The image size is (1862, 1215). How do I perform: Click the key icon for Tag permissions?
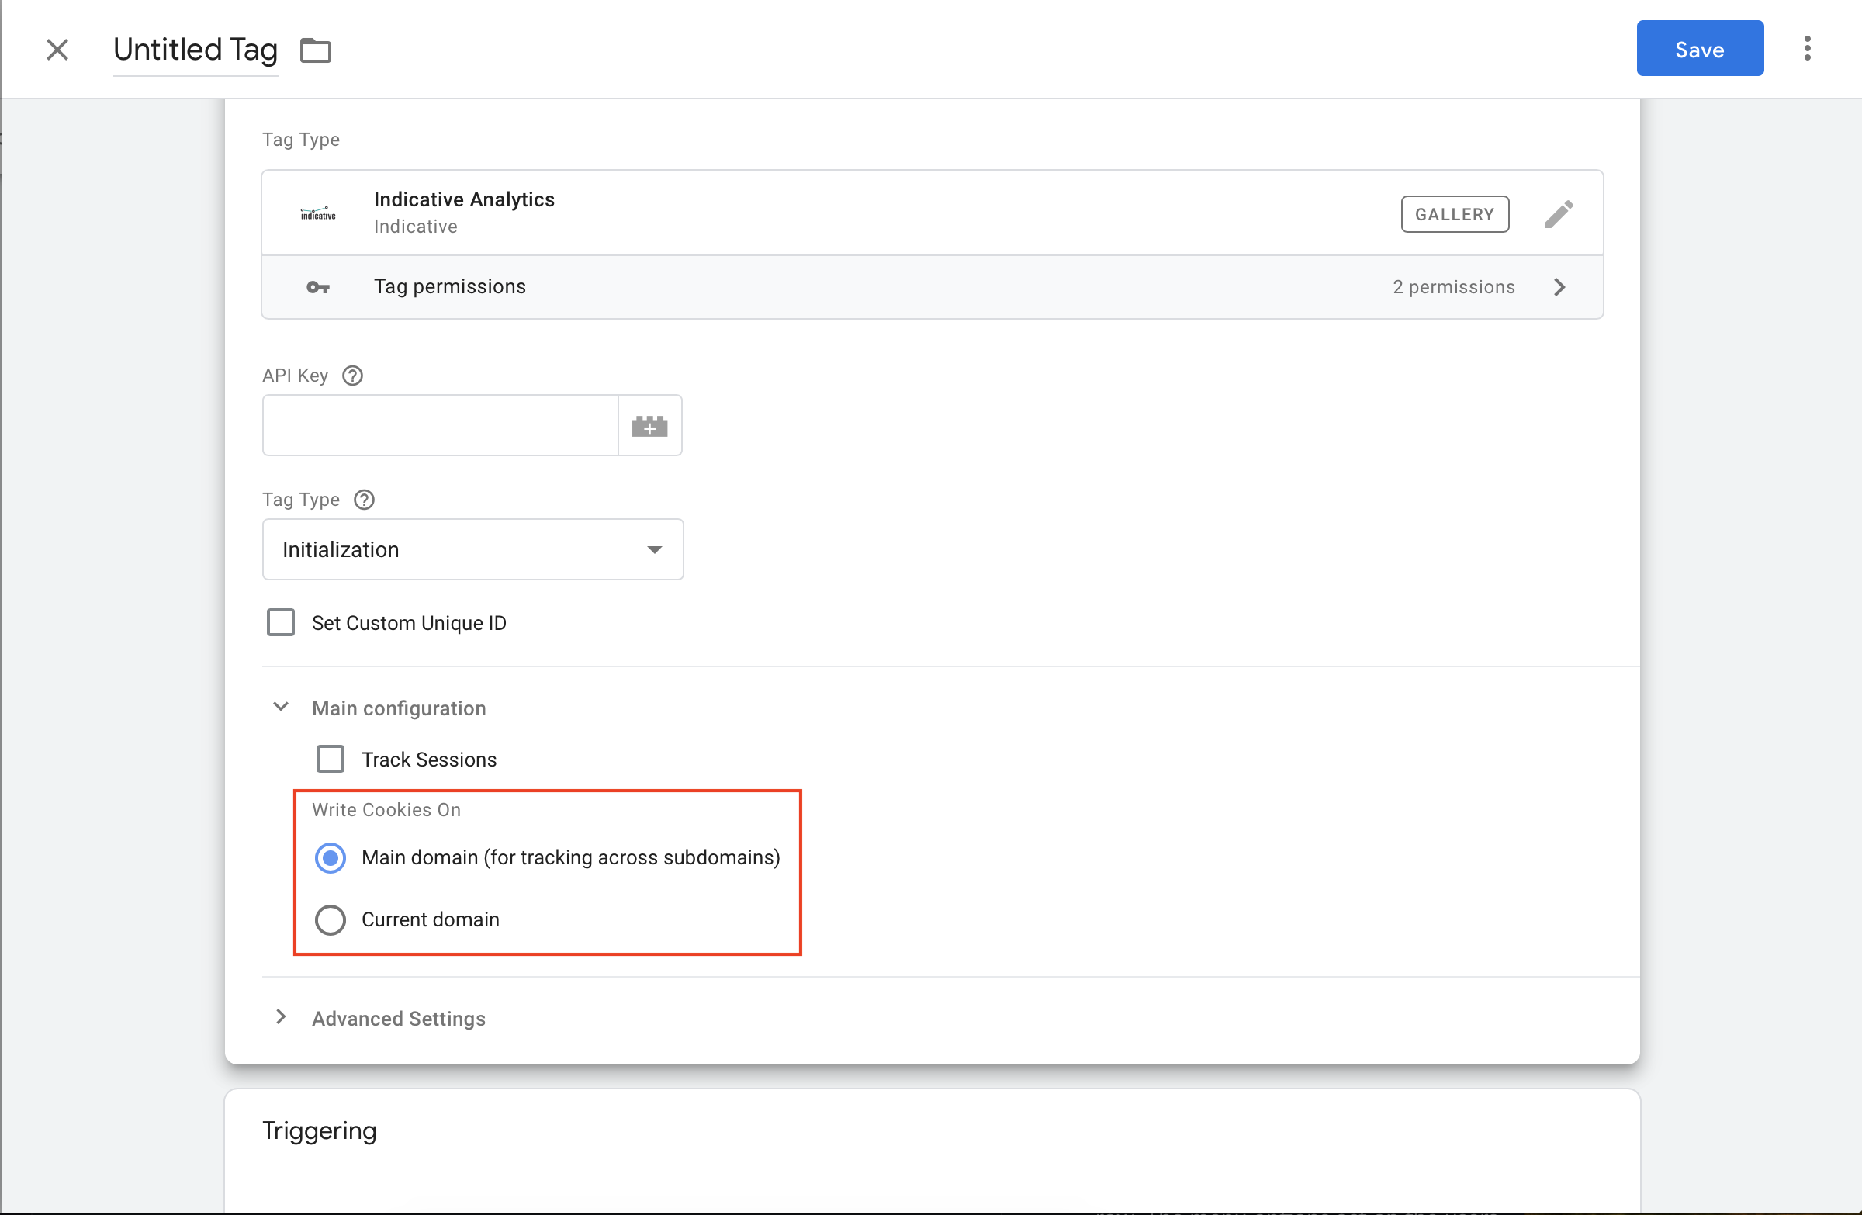click(x=317, y=287)
